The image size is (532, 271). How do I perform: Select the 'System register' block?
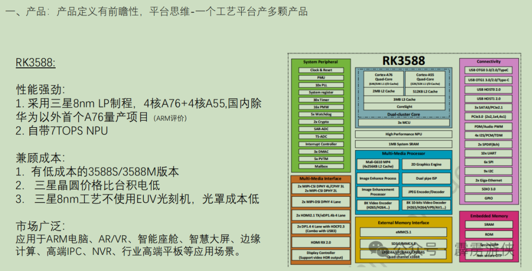321,92
